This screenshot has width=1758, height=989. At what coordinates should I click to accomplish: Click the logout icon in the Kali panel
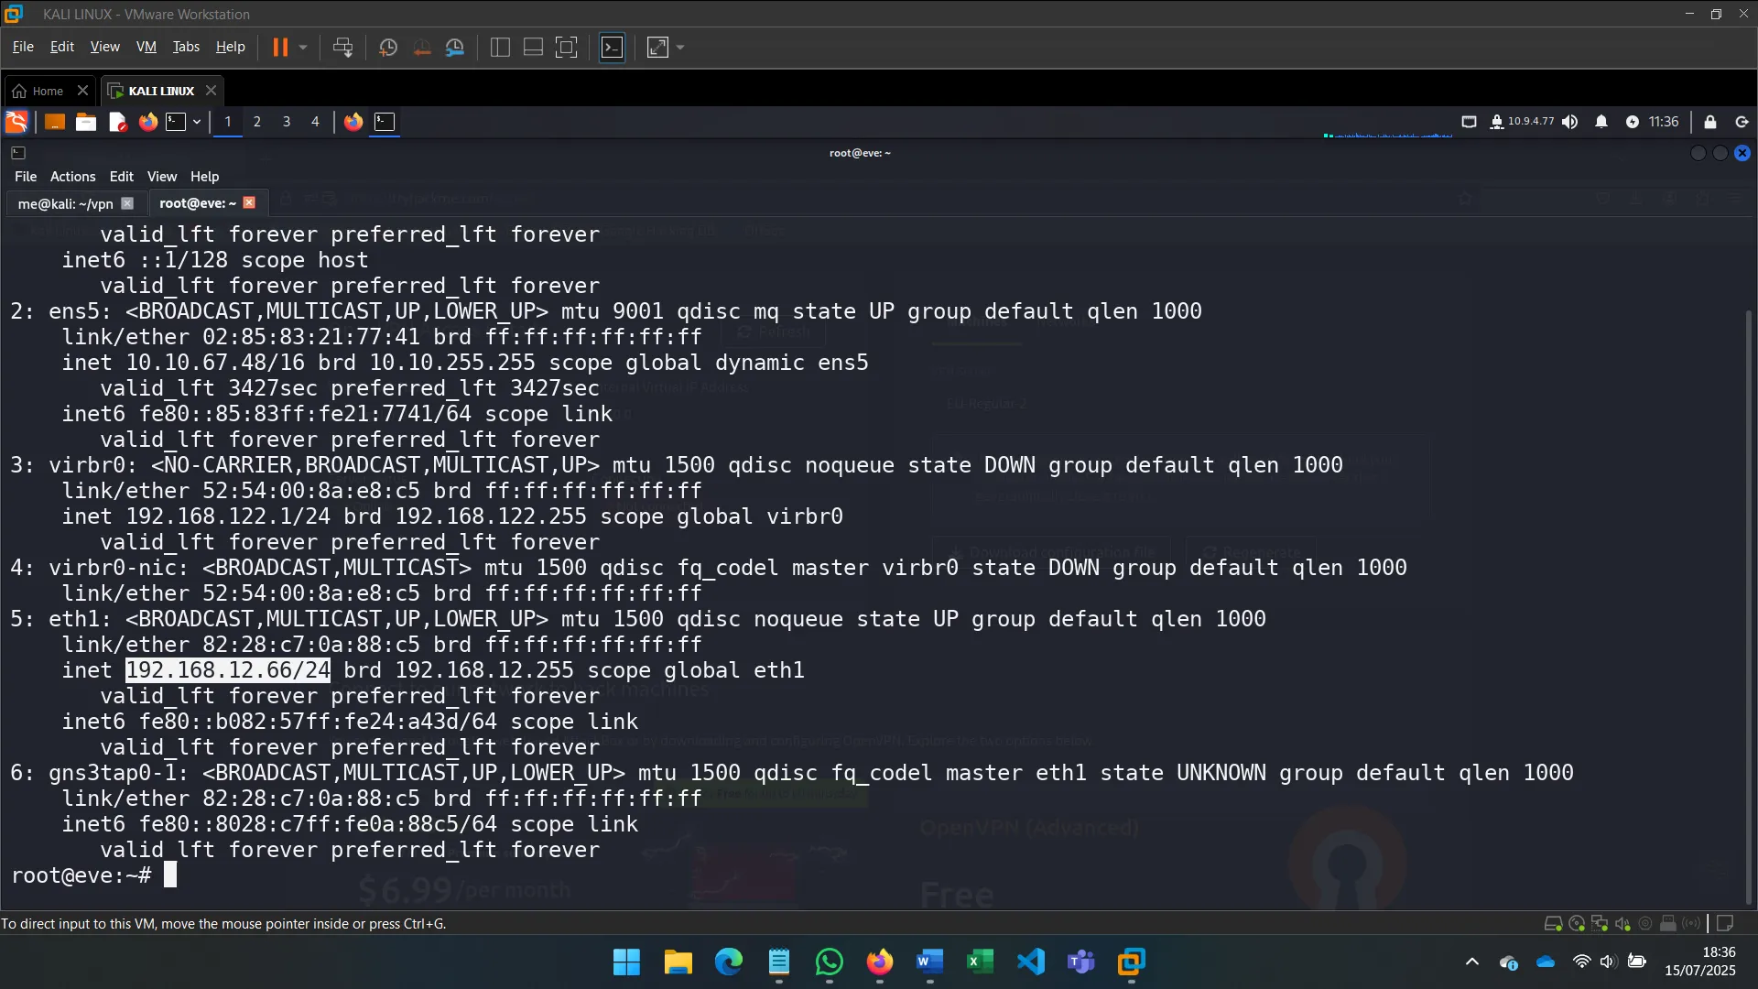pyautogui.click(x=1741, y=122)
